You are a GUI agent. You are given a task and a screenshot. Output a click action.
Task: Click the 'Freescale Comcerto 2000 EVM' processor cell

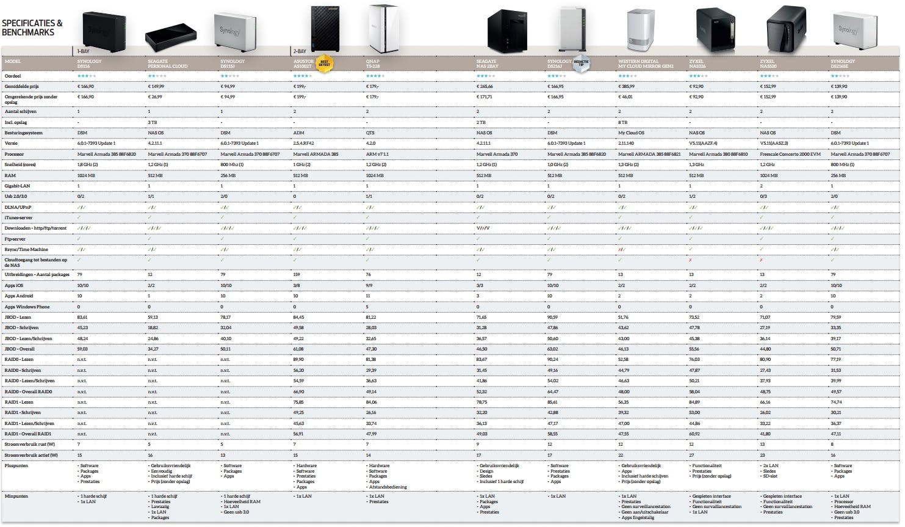(x=790, y=154)
